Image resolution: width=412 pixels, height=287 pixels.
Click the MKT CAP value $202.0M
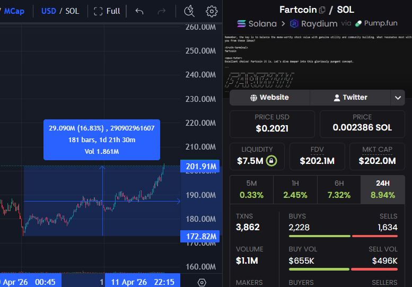click(377, 161)
